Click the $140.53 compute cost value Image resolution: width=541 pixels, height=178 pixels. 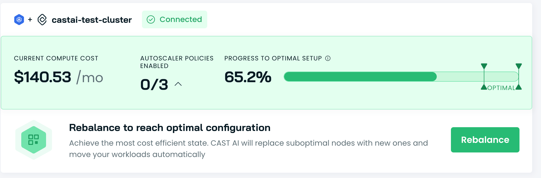(43, 77)
